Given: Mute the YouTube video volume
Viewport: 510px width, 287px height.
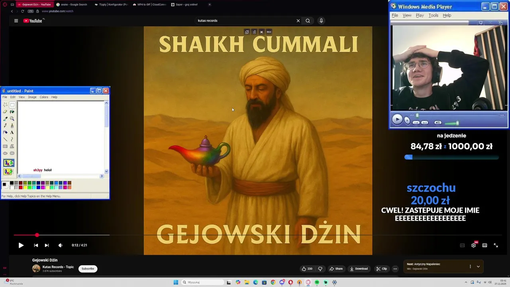Looking at the screenshot, I should pyautogui.click(x=60, y=245).
